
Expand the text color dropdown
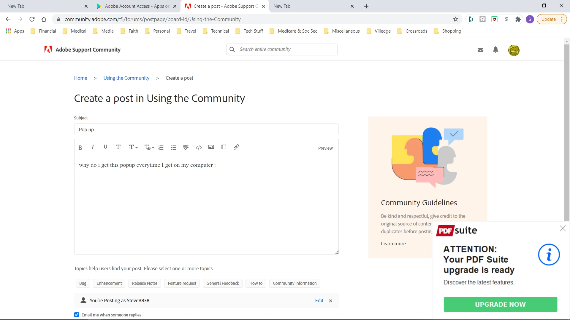(x=149, y=148)
